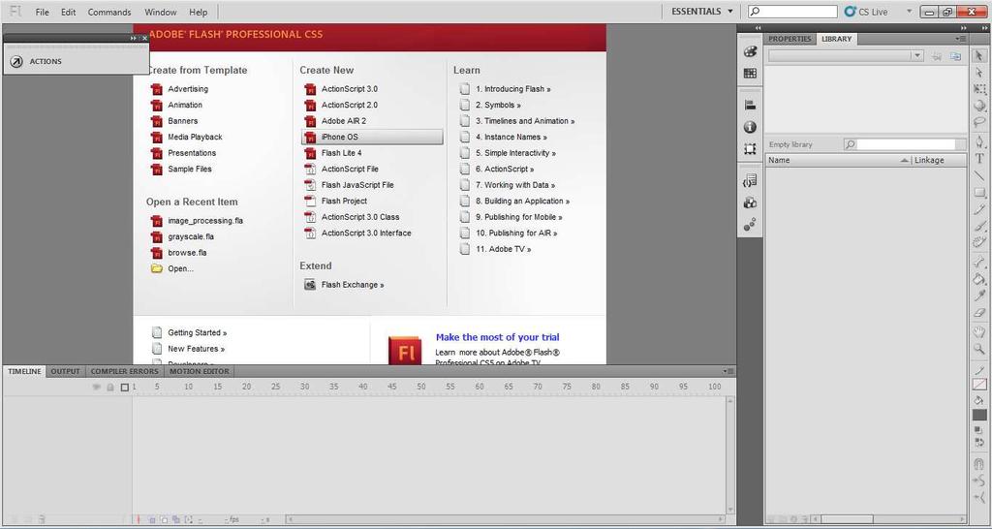Select the Zoom magnifier tool
The image size is (992, 529).
(979, 348)
